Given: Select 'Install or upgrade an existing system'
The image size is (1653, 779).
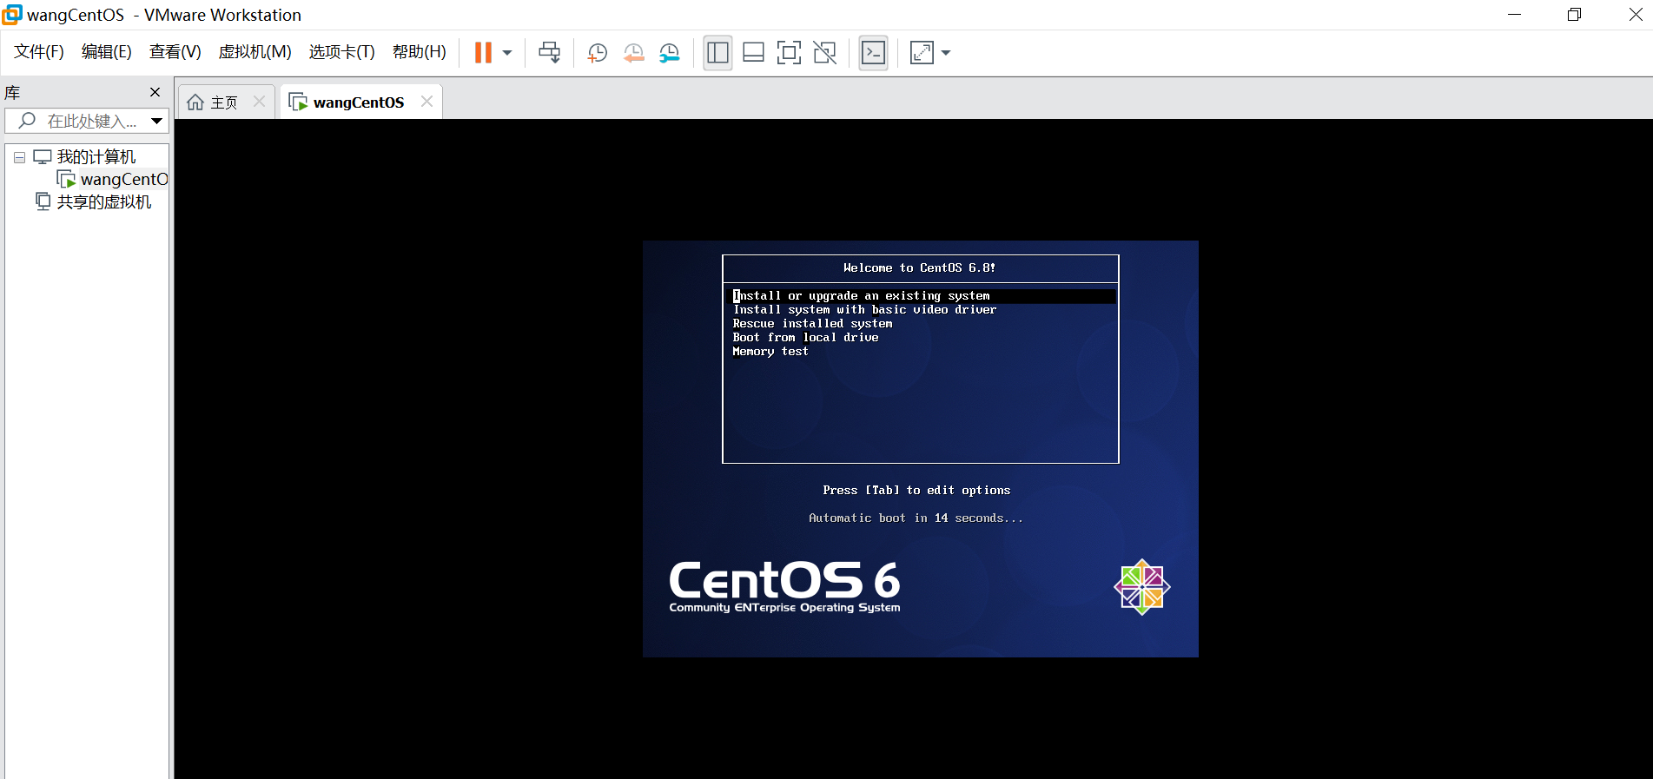Looking at the screenshot, I should tap(921, 296).
